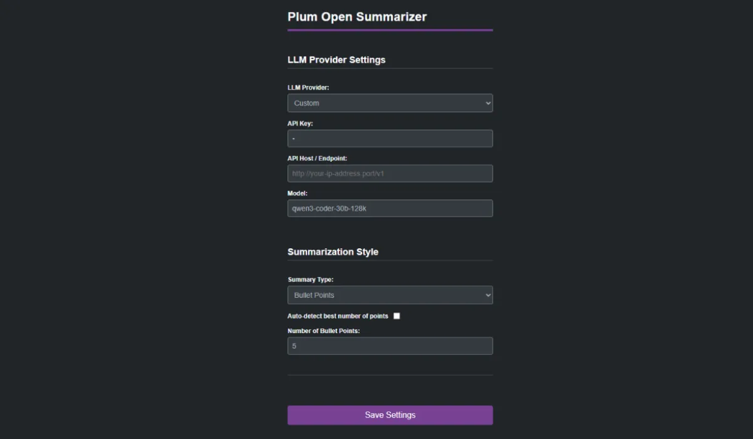753x439 pixels.
Task: Enable auto-detect best number of points
Action: [397, 316]
